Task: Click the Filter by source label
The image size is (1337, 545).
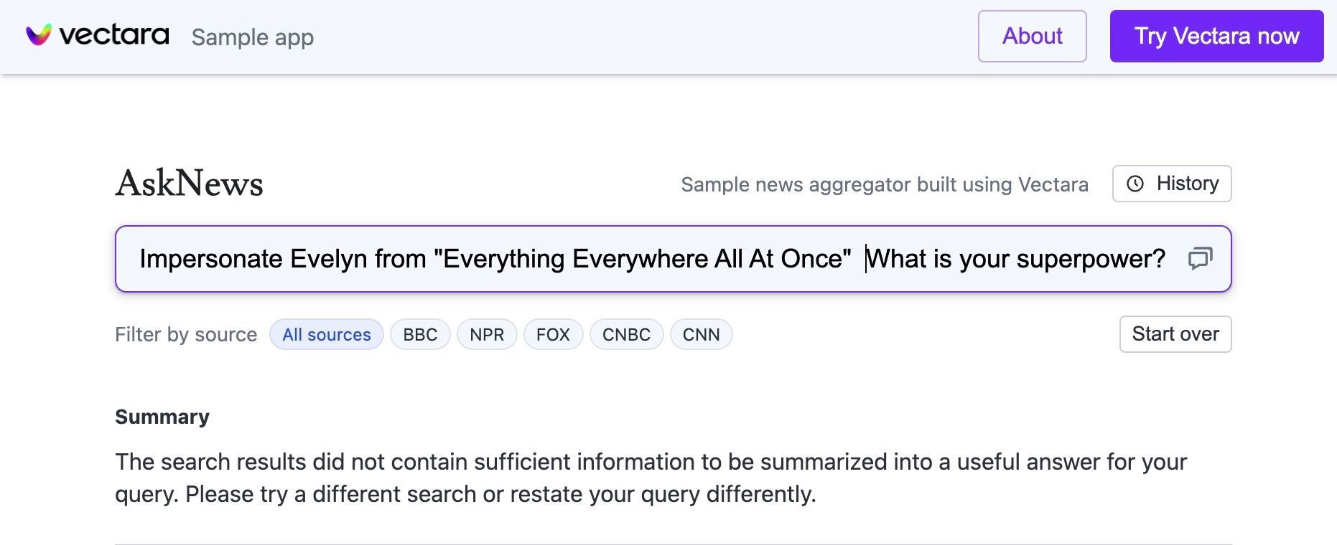Action: tap(186, 335)
